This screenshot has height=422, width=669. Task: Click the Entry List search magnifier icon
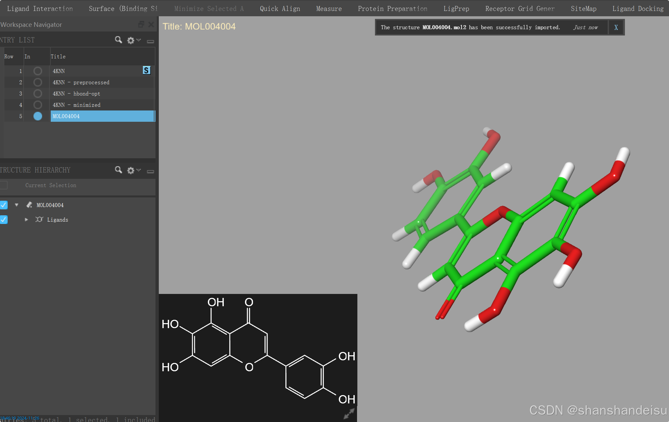(118, 40)
